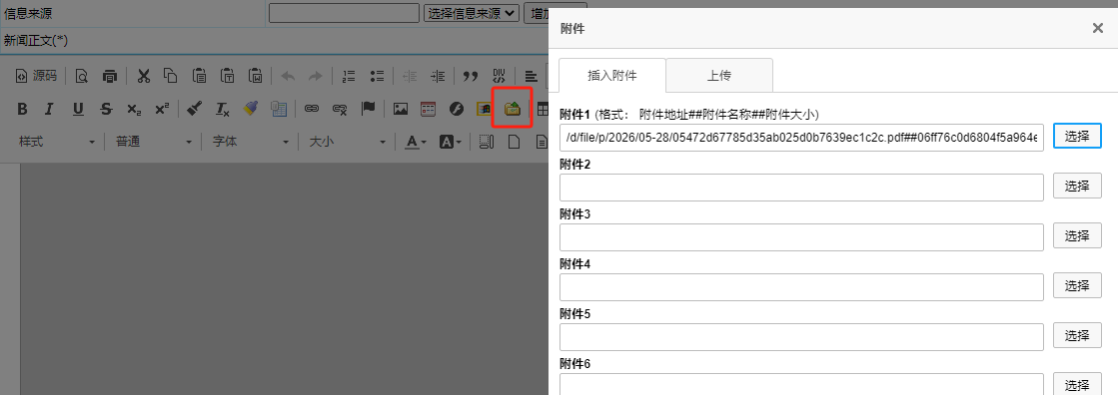Click the unlink broken chain icon

click(340, 109)
